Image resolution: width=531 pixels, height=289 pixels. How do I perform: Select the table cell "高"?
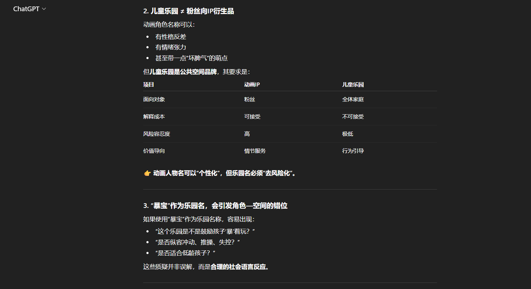247,134
